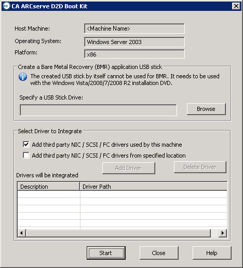The width and height of the screenshot is (243, 268).
Task: Click the Close button at bottom
Action: (159, 253)
